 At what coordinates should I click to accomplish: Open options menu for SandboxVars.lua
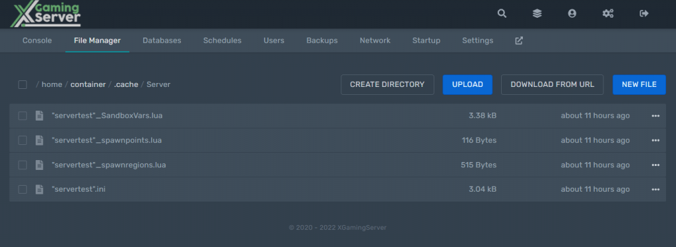pyautogui.click(x=656, y=116)
